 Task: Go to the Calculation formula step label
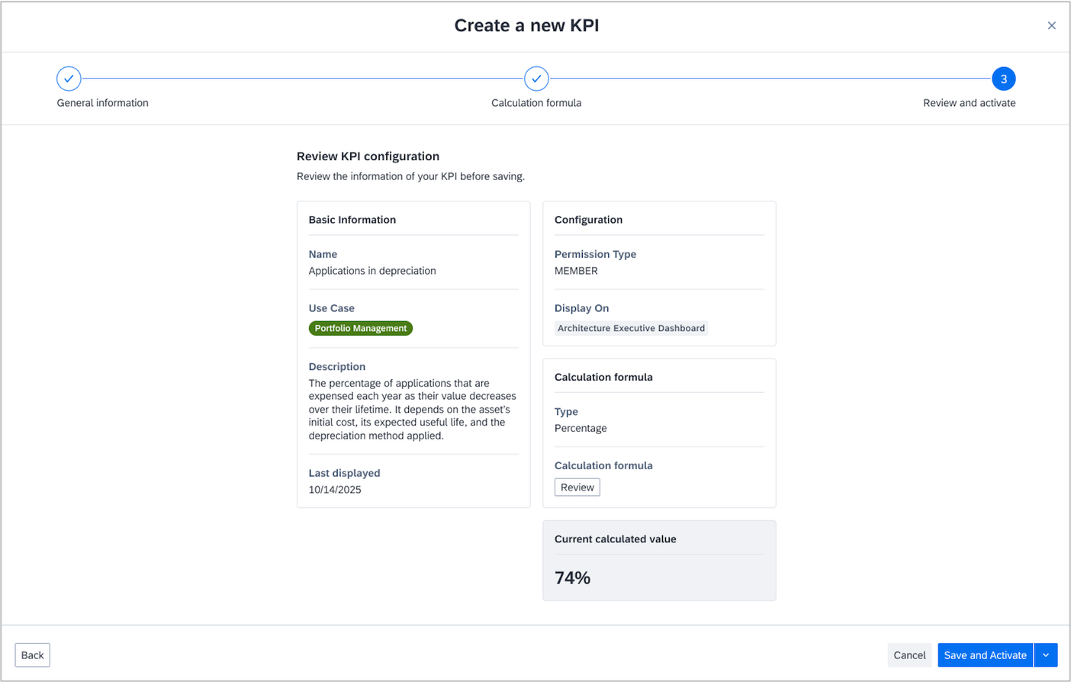pyautogui.click(x=536, y=103)
